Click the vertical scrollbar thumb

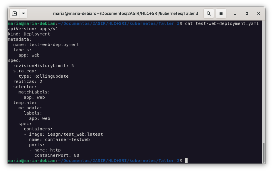263,152
